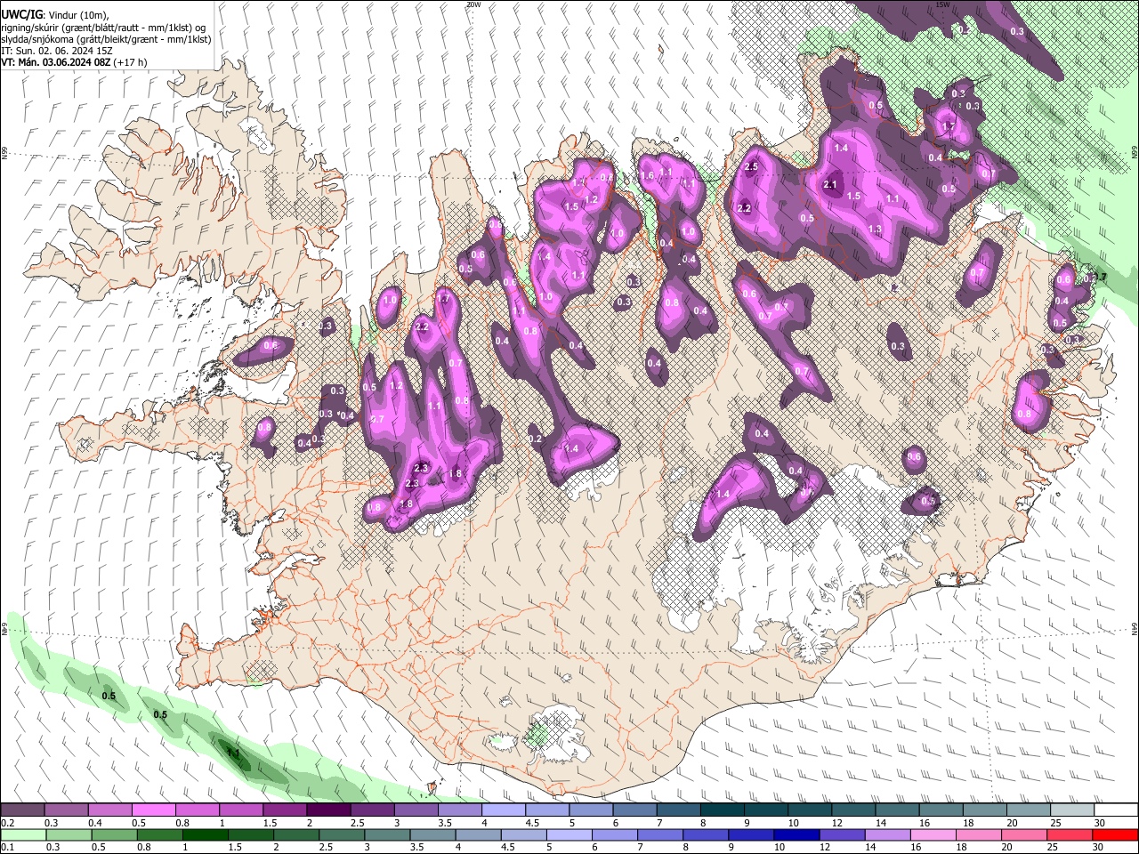Select the bright pink 0.5 swatch in the purple legend row
This screenshot has width=1139, height=854.
[x=153, y=810]
